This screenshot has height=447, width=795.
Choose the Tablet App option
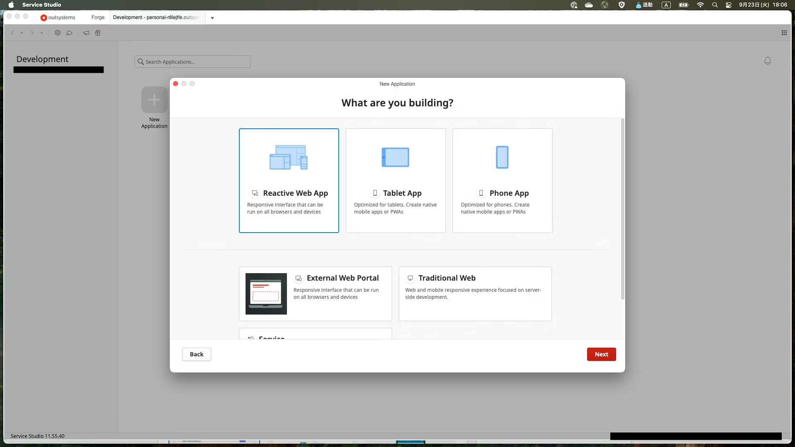click(x=395, y=180)
